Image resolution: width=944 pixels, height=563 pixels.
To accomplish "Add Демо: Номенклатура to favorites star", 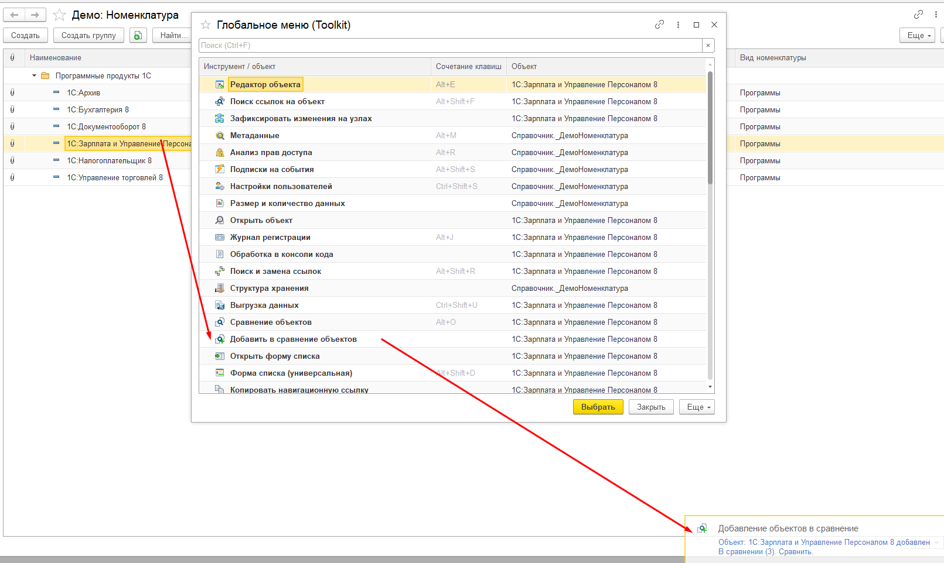I will 59,15.
